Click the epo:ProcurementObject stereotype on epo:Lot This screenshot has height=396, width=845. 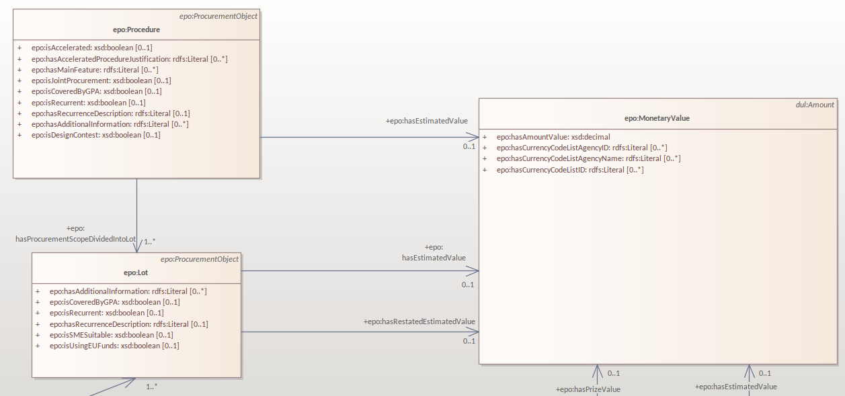[x=200, y=258]
